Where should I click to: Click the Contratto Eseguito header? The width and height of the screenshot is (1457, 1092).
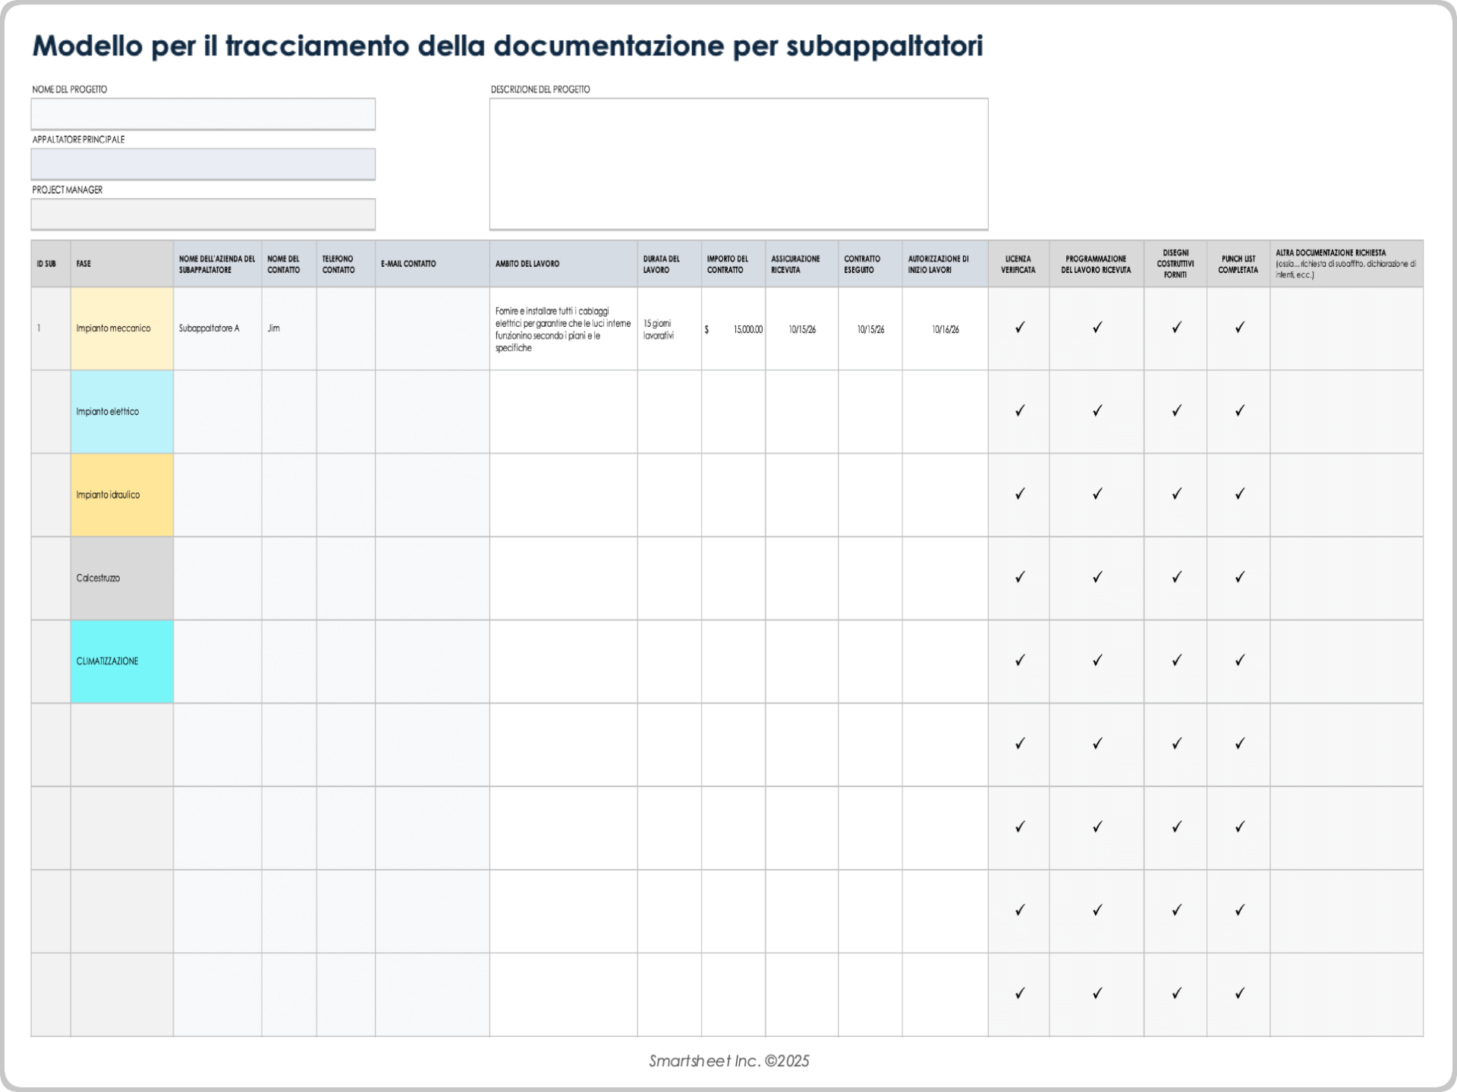[x=870, y=264]
